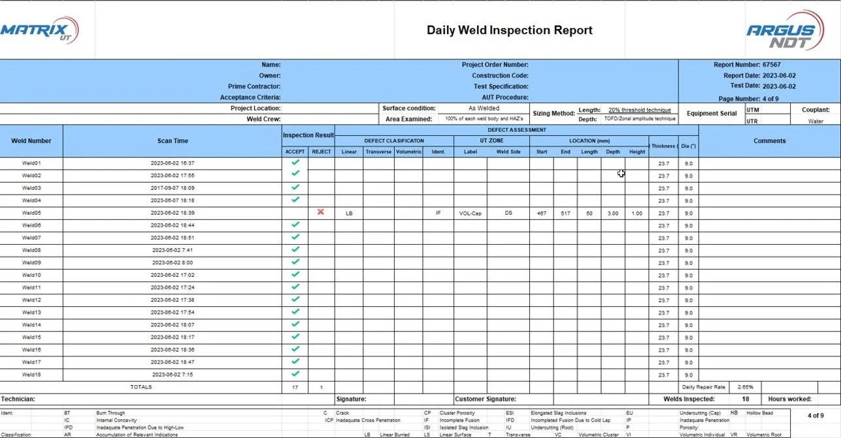
Task: Click scan time cell 2023-06-07 18:18
Action: tap(173, 200)
